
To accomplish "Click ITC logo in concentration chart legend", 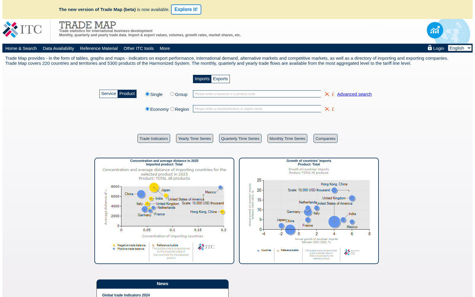I will point(206,247).
